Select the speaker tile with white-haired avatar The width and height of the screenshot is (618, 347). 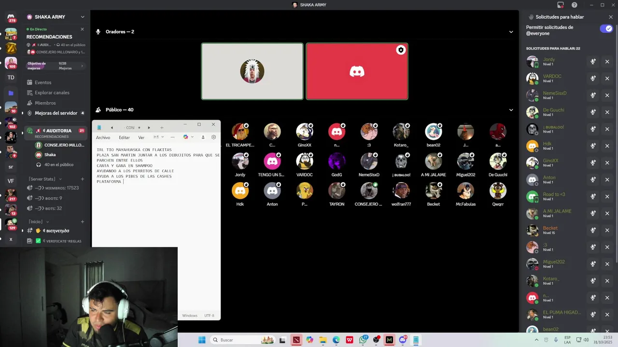[x=253, y=71]
